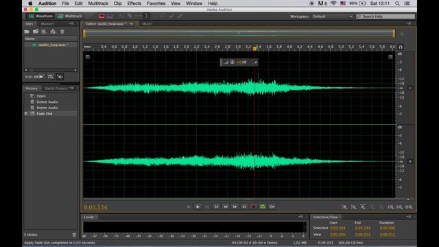The height and width of the screenshot is (247, 439).
Task: Click the red Record button
Action: 253,207
